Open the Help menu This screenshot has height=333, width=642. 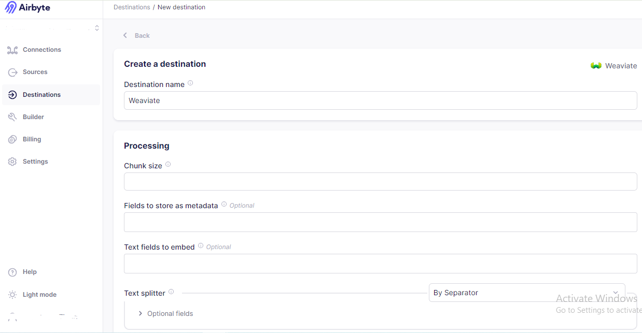coord(51,272)
